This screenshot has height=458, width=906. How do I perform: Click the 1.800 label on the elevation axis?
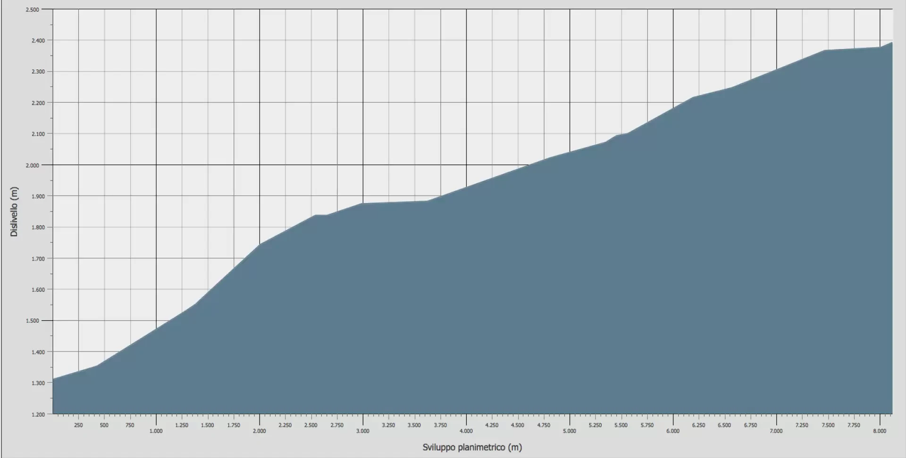tap(39, 227)
